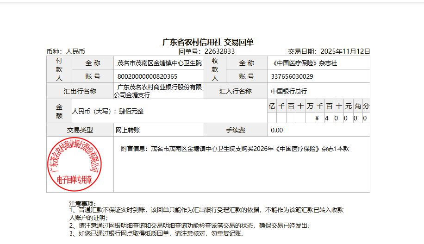Click the red electronic receipt seal stamp
The image size is (424, 244).
(x=75, y=163)
